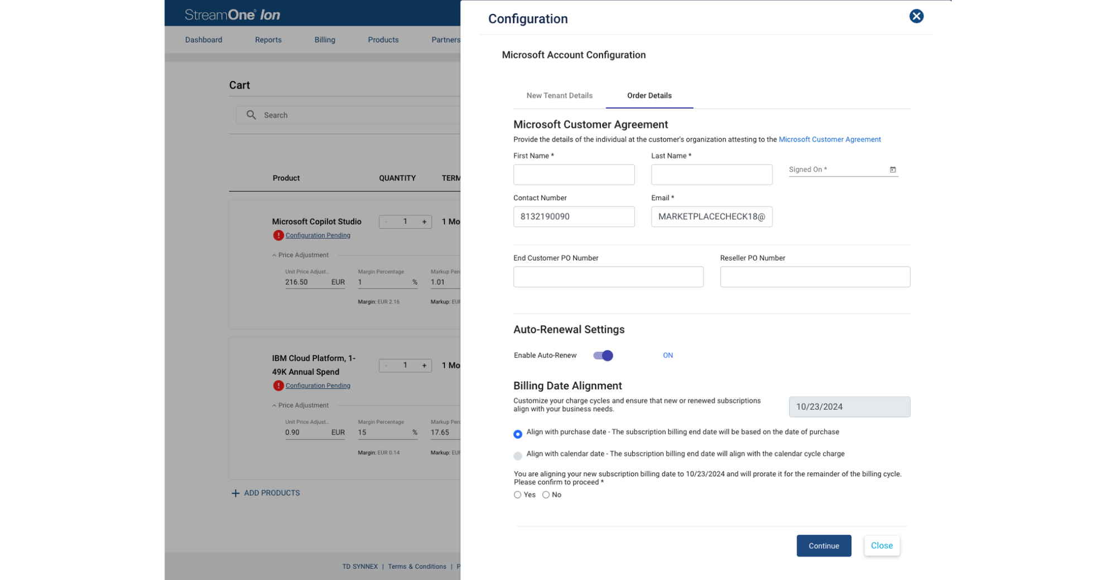Click red warning icon under IBM Cloud Platform
1116x580 pixels.
click(x=278, y=385)
